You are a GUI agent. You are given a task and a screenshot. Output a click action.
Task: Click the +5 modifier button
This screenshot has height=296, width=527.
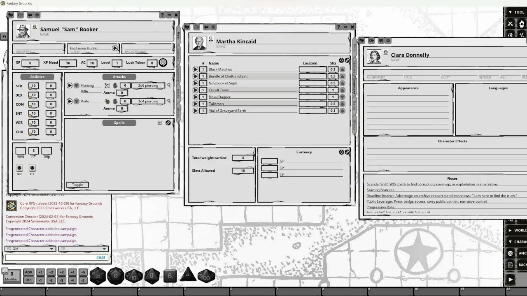click(83, 272)
